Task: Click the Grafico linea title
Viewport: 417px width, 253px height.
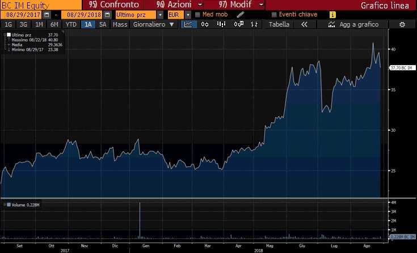Action: click(x=385, y=5)
